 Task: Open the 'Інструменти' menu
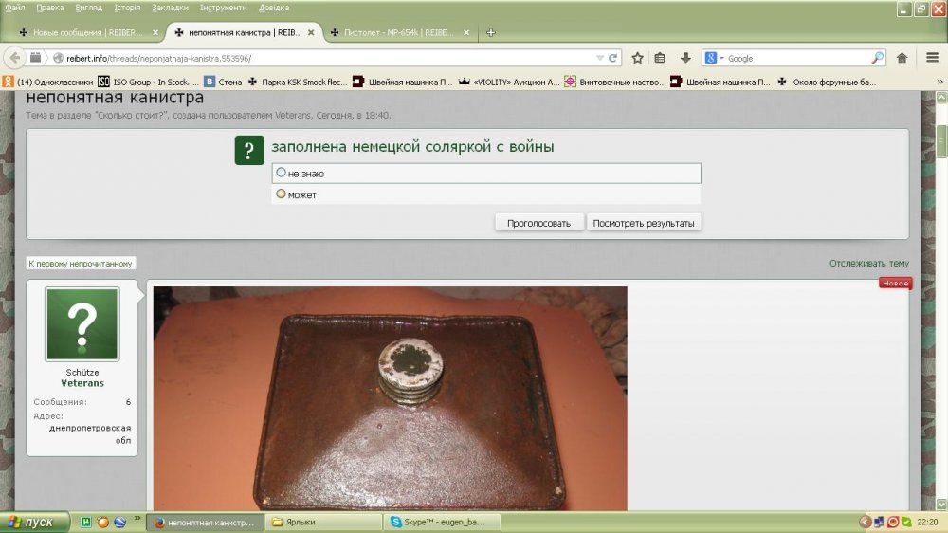(x=223, y=8)
